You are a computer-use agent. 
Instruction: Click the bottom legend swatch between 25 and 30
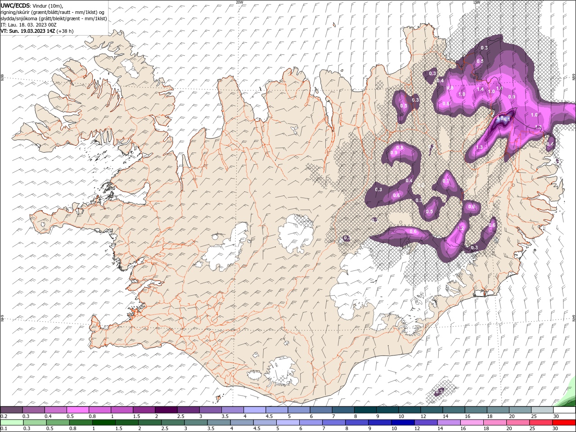tap(541, 422)
